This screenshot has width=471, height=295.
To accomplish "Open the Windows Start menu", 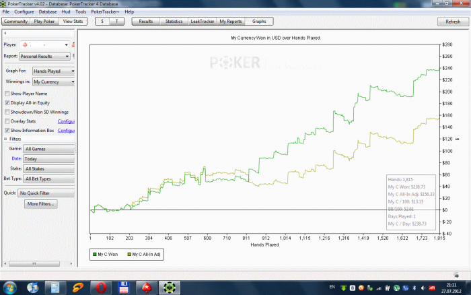I will pyautogui.click(x=10, y=288).
